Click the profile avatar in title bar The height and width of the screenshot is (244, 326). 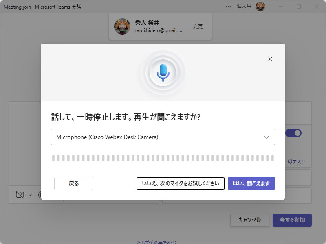pyautogui.click(x=260, y=7)
